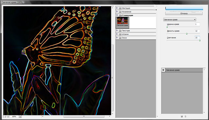
Task: Click the Имитация folder label
Action: [x=126, y=8]
